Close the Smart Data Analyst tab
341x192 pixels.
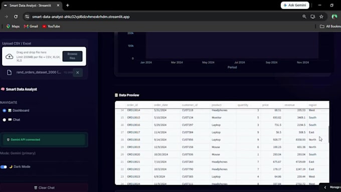(58, 6)
